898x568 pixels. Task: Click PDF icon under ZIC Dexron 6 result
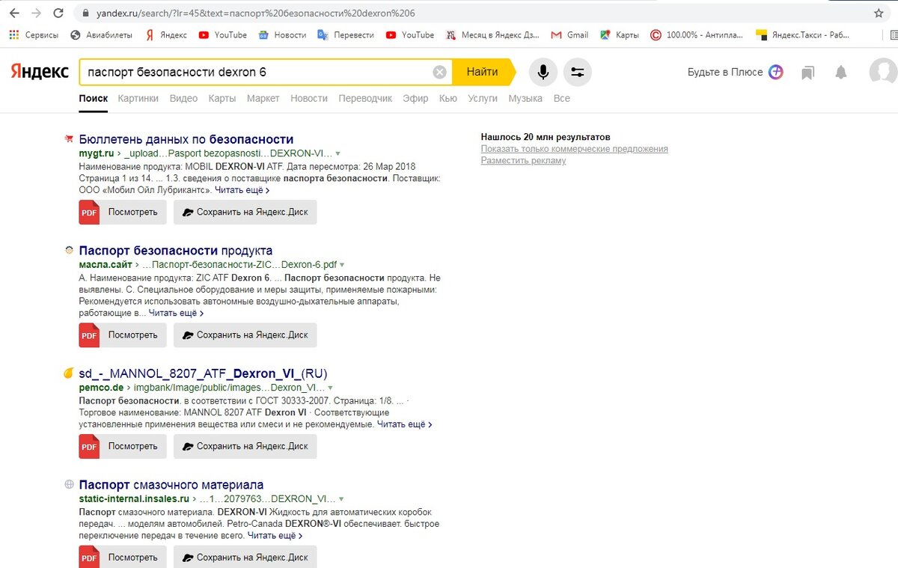[89, 335]
